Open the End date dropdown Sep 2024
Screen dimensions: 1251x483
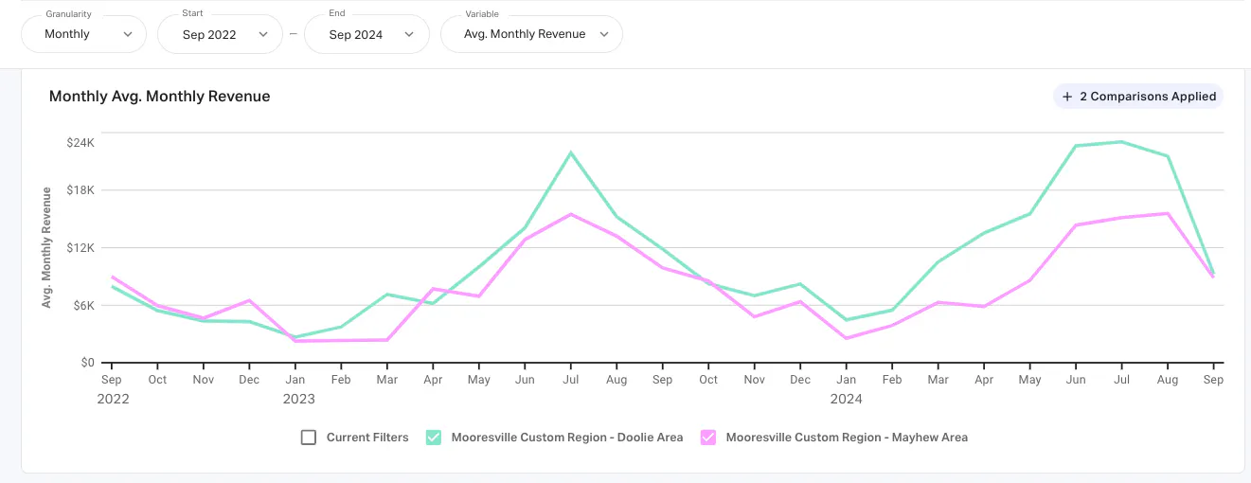368,34
